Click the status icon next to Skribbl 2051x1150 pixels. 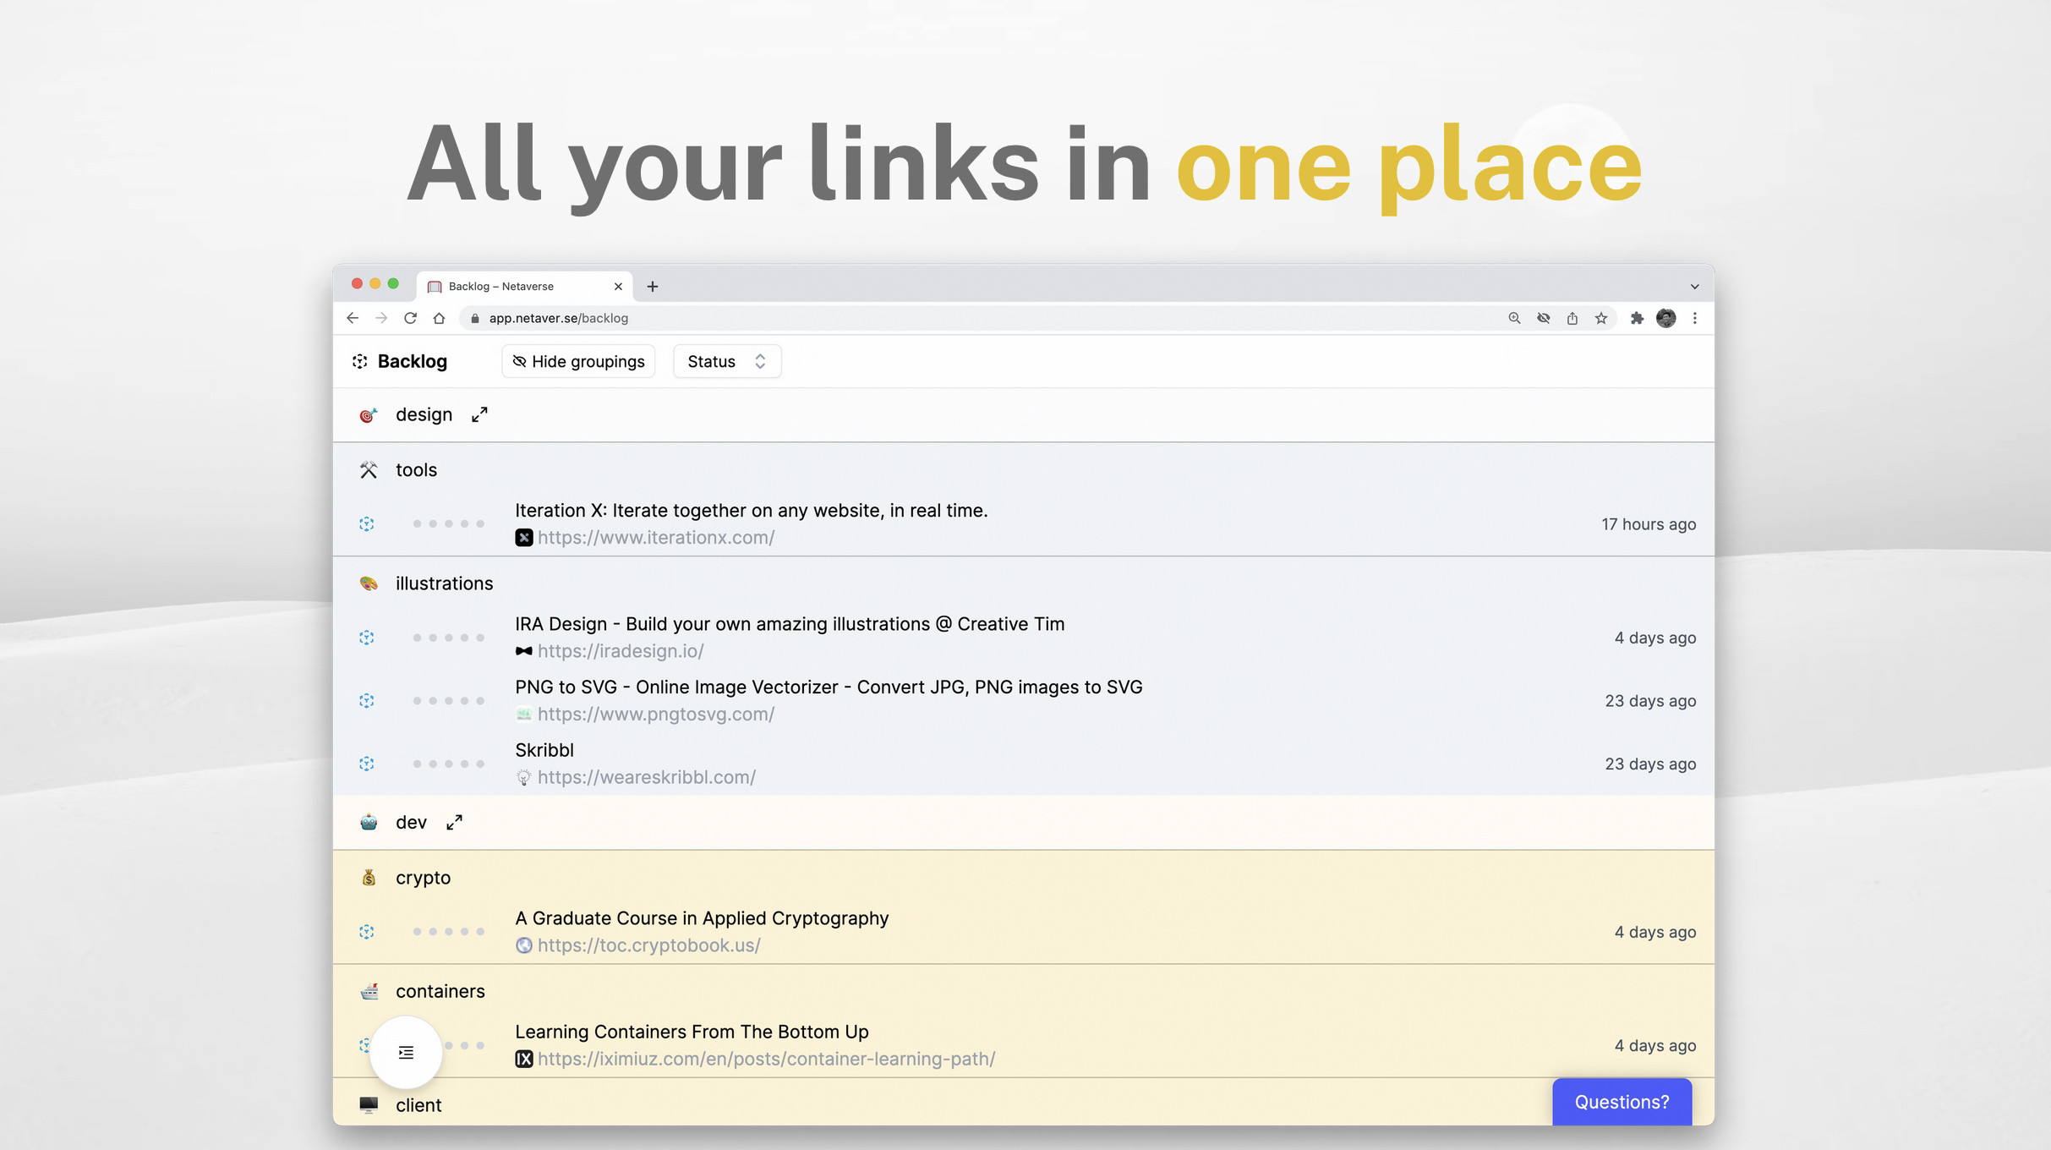pyautogui.click(x=366, y=764)
